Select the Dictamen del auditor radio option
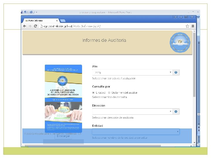The image size is (211, 158). click(109, 92)
